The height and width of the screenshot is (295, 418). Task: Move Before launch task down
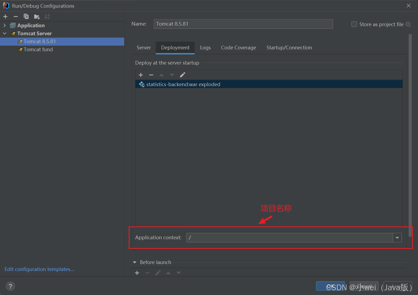click(x=179, y=273)
